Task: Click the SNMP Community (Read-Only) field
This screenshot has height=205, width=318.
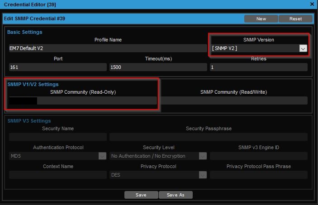Action: [83, 100]
